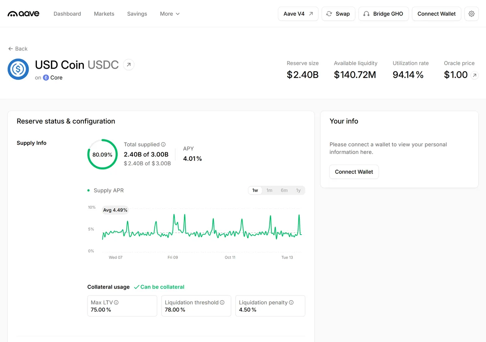The height and width of the screenshot is (342, 486).
Task: Click the Liquidation threshold 78.00% box
Action: click(x=196, y=306)
